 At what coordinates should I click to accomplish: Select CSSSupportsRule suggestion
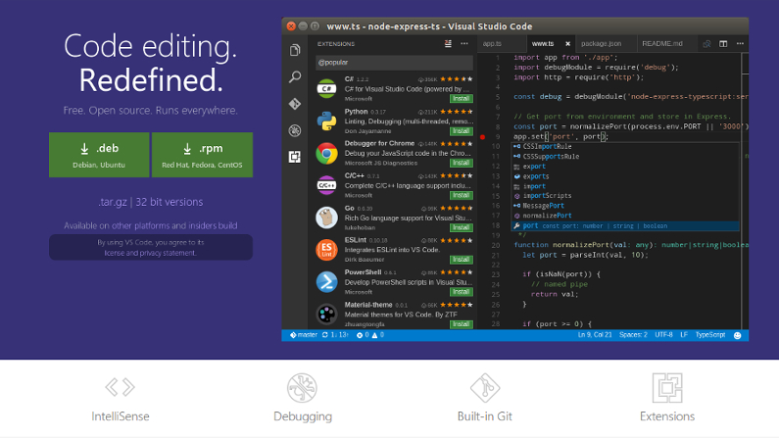coord(625,157)
